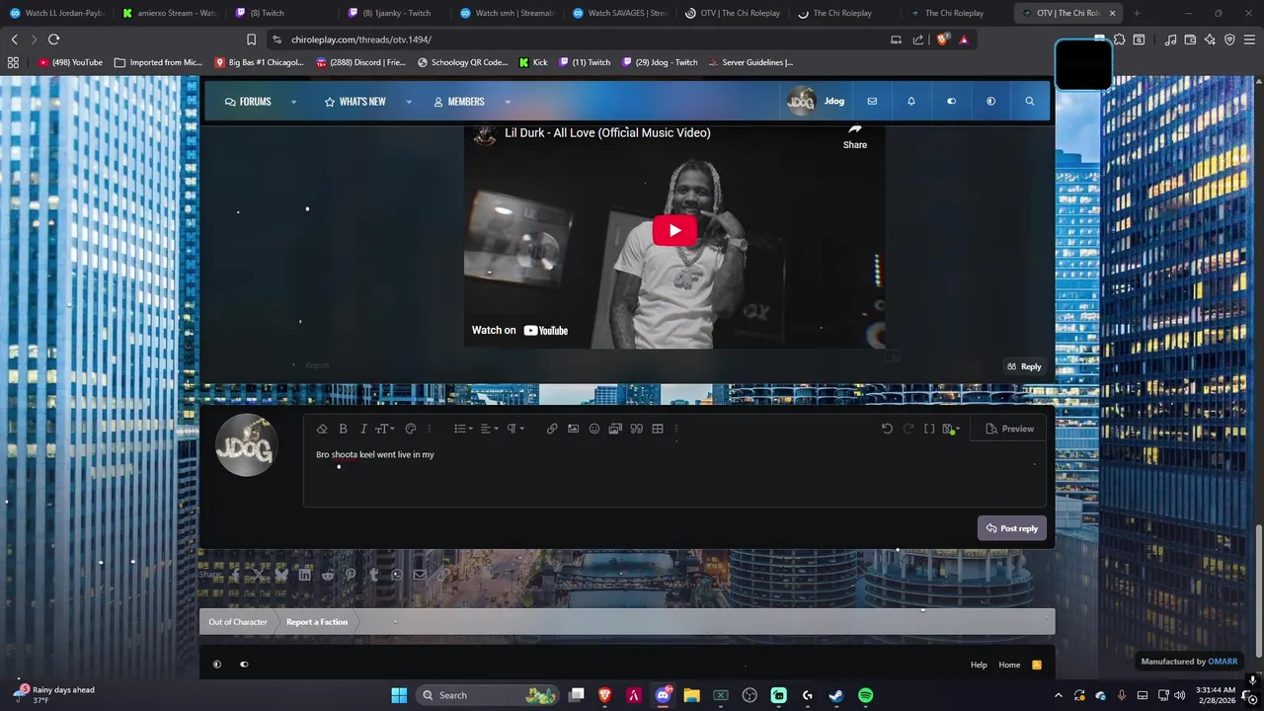Open Brave Shields lion icon
Image resolution: width=1264 pixels, height=711 pixels.
[x=942, y=39]
